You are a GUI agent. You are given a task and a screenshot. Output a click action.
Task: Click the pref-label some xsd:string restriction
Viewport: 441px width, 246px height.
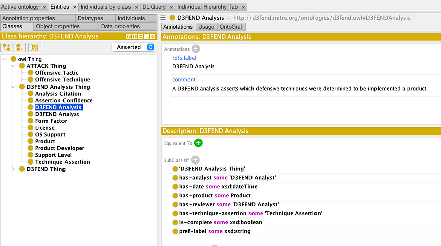[x=215, y=231]
